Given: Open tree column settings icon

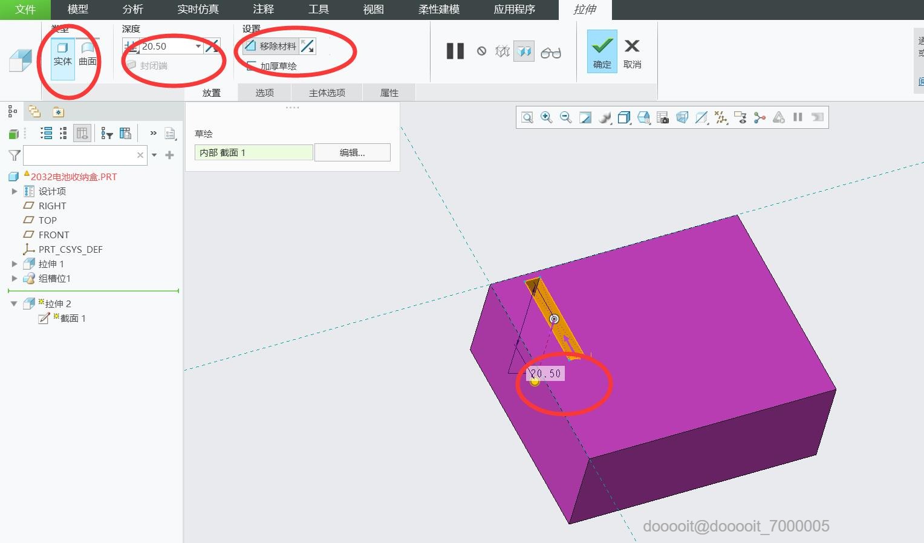Looking at the screenshot, I should (x=126, y=134).
